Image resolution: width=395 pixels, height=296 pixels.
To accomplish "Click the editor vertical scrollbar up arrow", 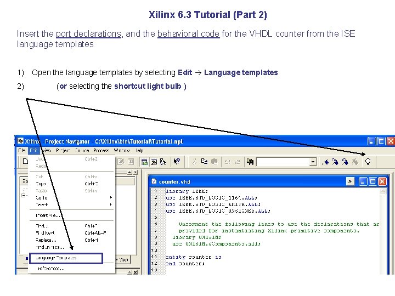I will (383, 191).
